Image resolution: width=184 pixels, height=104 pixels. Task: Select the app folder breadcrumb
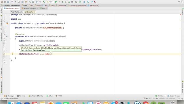25,5
